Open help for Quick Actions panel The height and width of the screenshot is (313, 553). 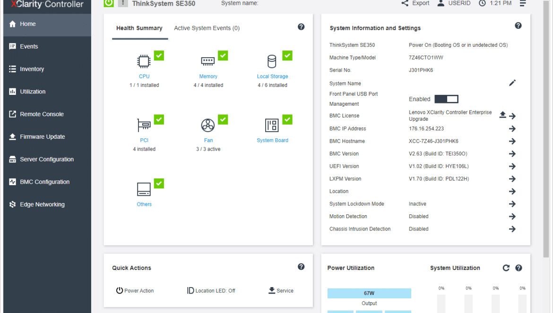click(x=301, y=267)
